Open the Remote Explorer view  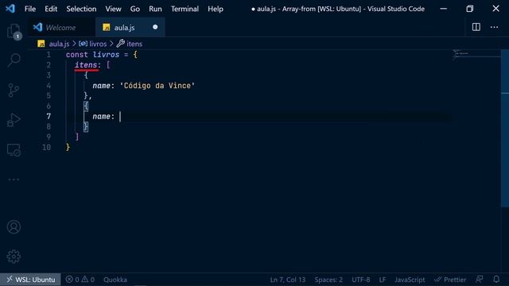14,150
